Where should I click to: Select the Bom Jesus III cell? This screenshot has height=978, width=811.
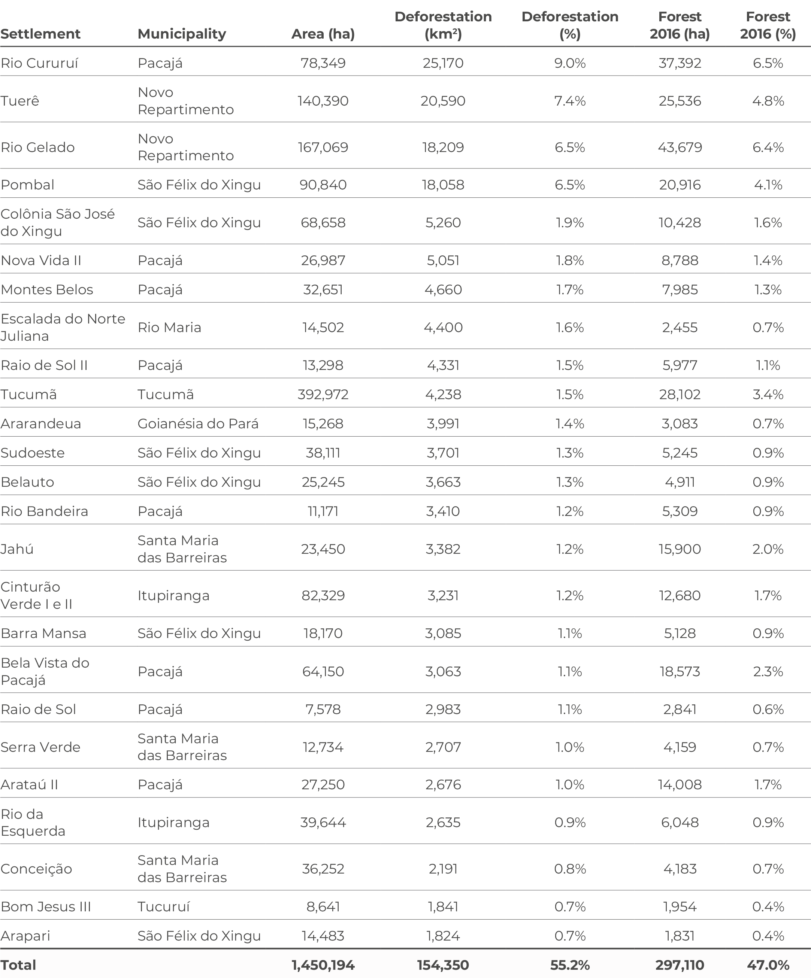pyautogui.click(x=46, y=907)
